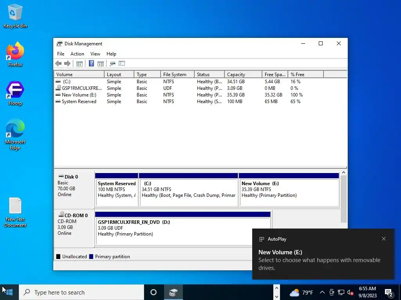
Task: Click the graphical view scrollbar thumb
Action: coord(343,199)
